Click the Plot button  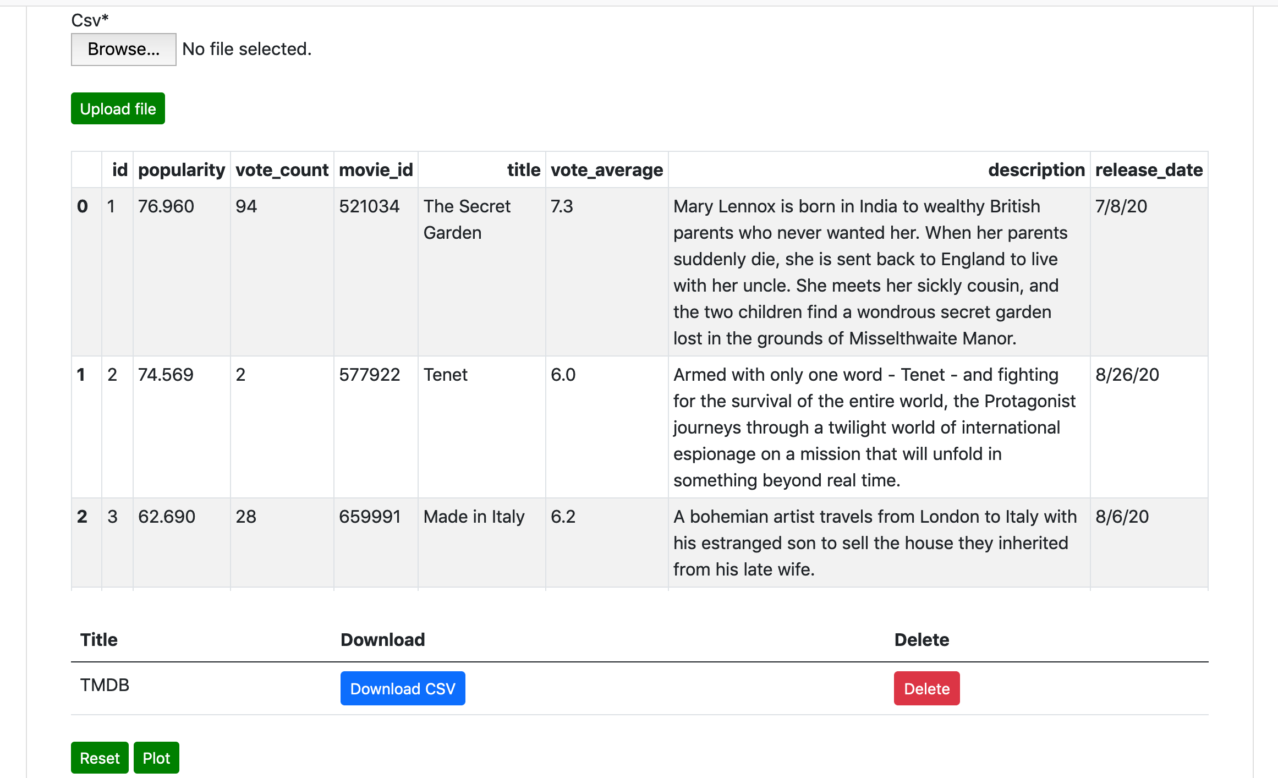tap(156, 758)
